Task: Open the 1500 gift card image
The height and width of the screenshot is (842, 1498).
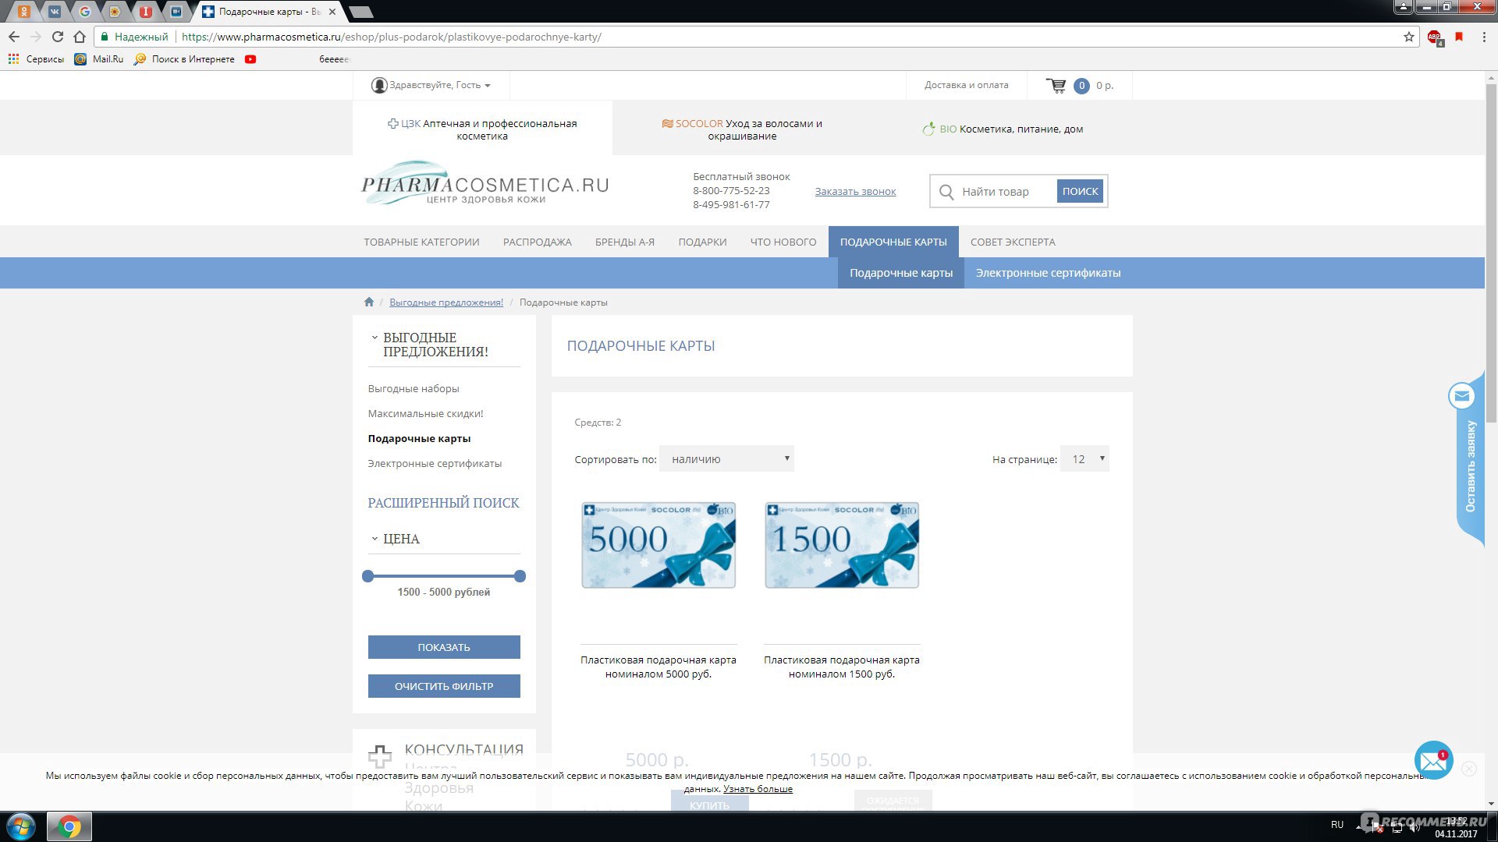Action: coord(842,545)
